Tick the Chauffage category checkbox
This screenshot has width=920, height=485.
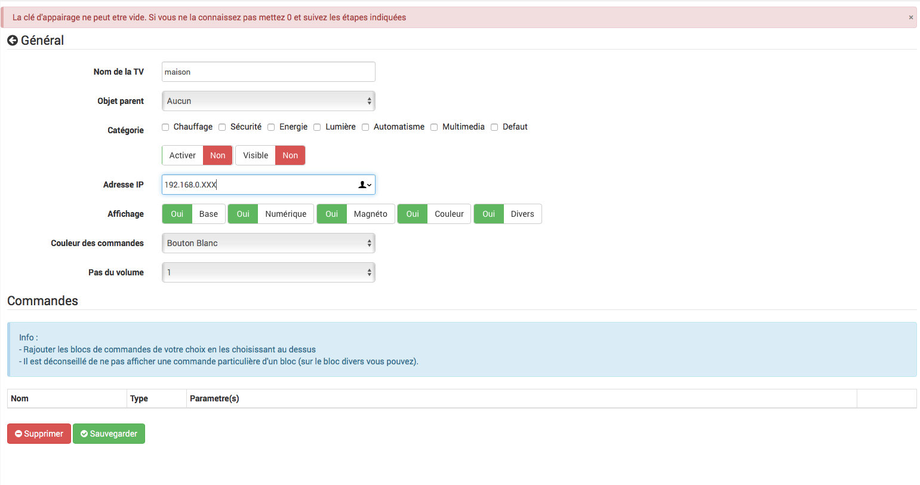[165, 127]
